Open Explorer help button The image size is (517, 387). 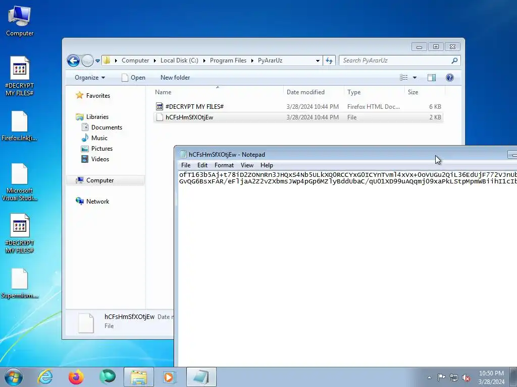coord(450,78)
